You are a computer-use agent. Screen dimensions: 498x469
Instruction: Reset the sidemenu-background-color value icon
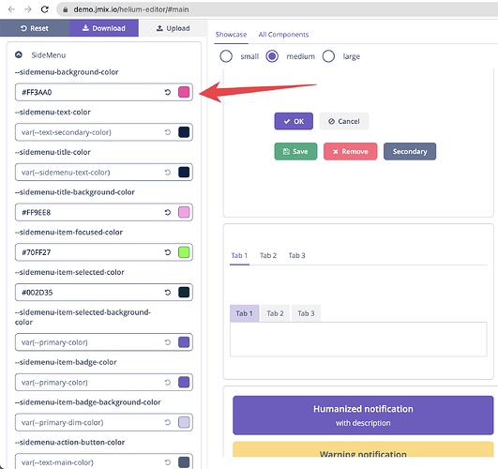tap(168, 92)
